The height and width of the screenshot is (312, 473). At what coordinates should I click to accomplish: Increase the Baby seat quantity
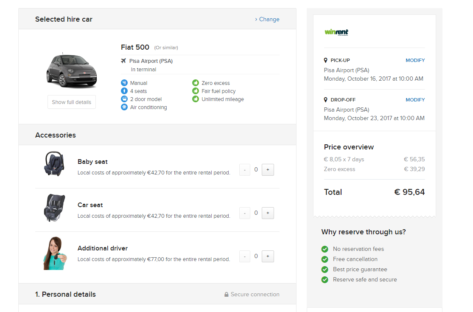point(268,170)
